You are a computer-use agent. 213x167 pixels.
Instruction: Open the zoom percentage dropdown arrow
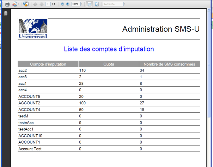[x=81, y=4]
